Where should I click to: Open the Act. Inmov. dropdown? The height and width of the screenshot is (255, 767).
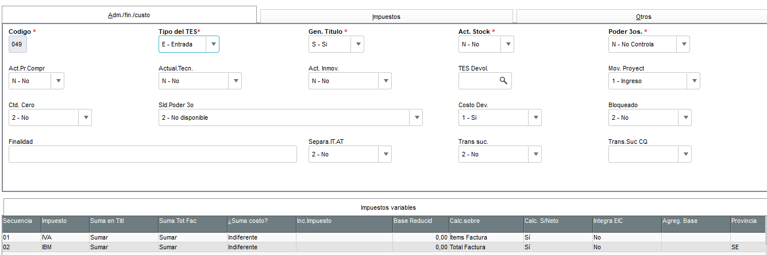(x=386, y=81)
